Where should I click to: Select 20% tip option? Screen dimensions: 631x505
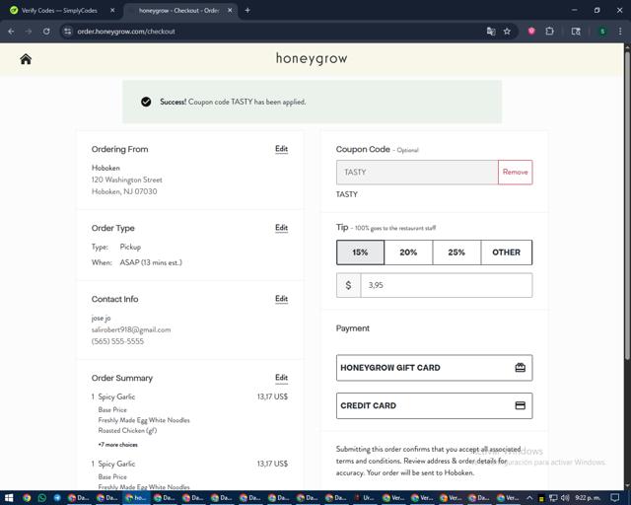(x=408, y=252)
